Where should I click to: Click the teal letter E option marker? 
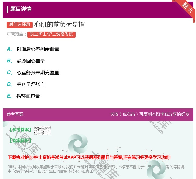[9, 96]
